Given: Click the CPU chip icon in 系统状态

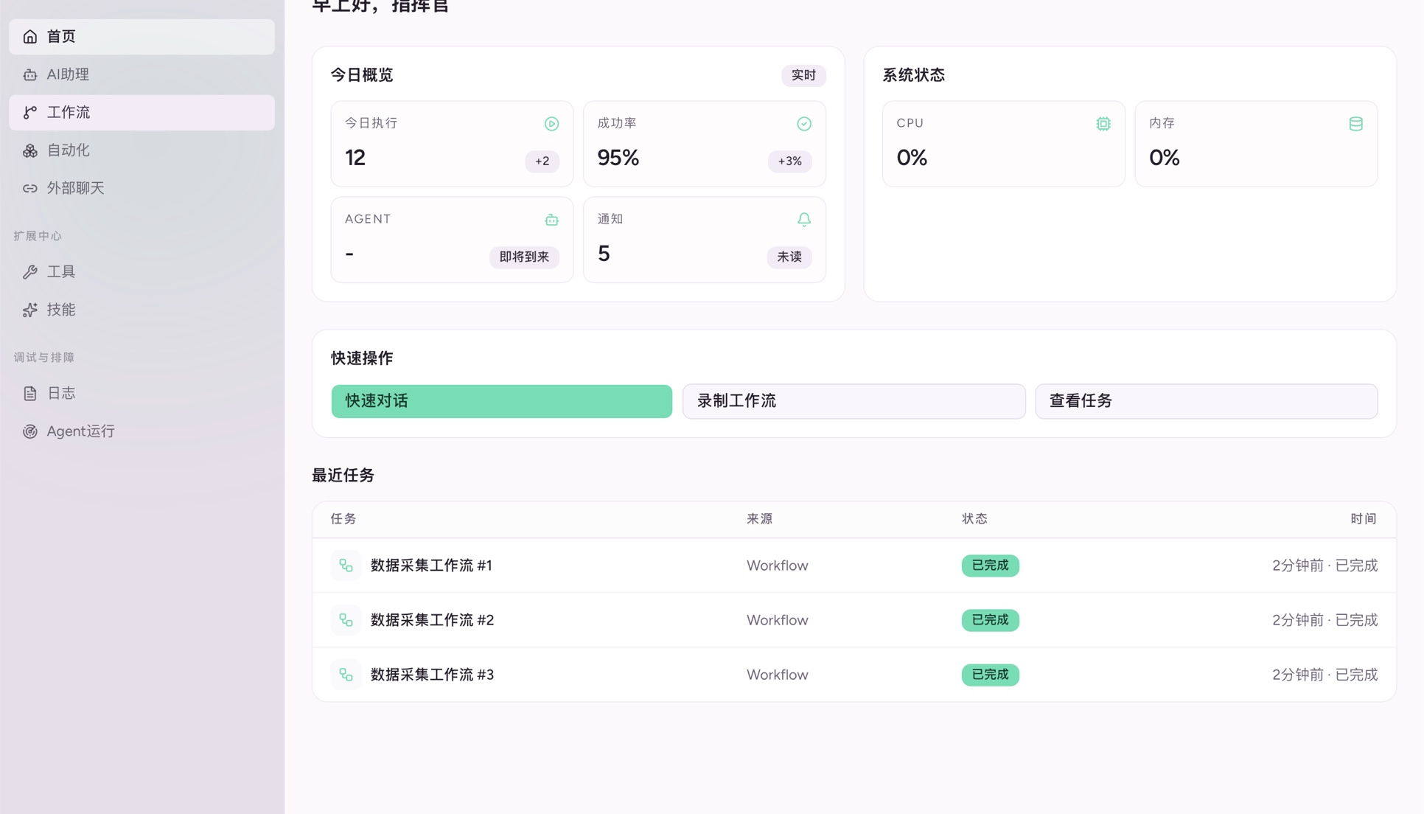Looking at the screenshot, I should [1103, 123].
